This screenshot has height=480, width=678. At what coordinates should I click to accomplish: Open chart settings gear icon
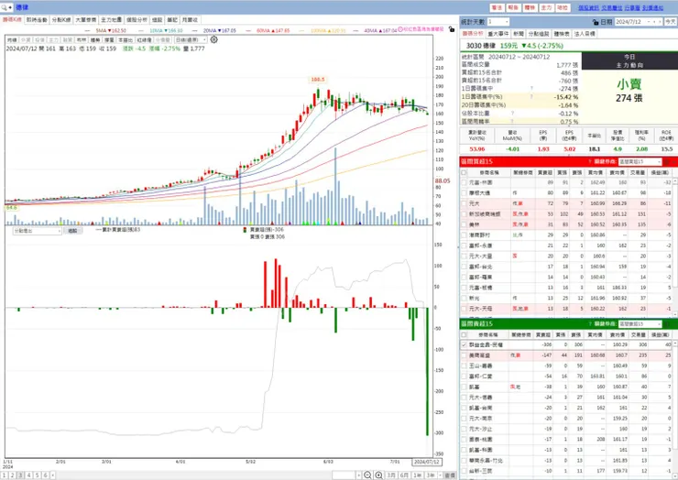click(x=214, y=39)
